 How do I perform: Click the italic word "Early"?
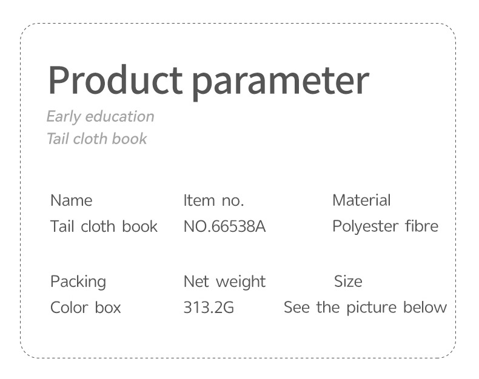(64, 116)
